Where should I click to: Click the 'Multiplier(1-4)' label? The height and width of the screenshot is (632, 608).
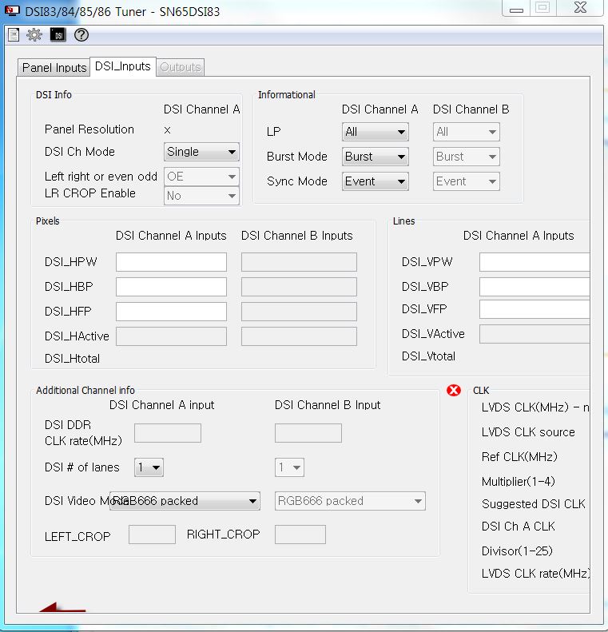coord(519,481)
